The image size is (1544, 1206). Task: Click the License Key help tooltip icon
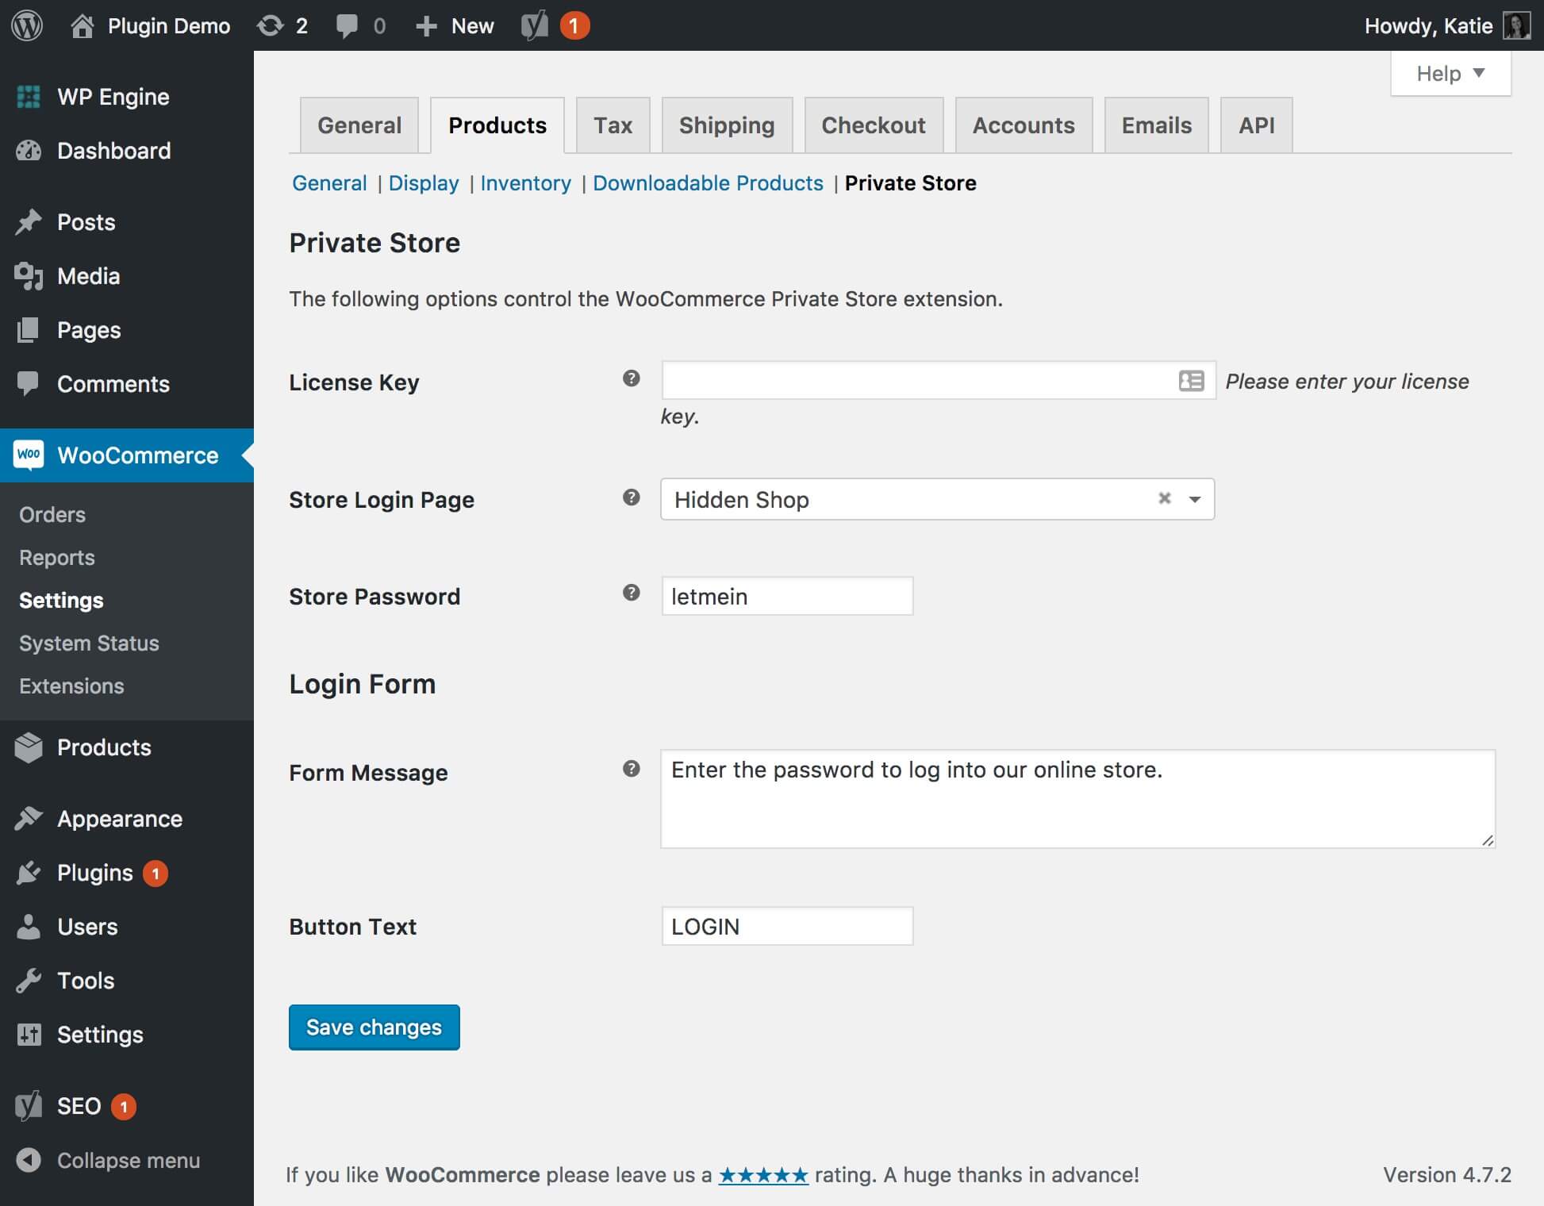coord(632,378)
